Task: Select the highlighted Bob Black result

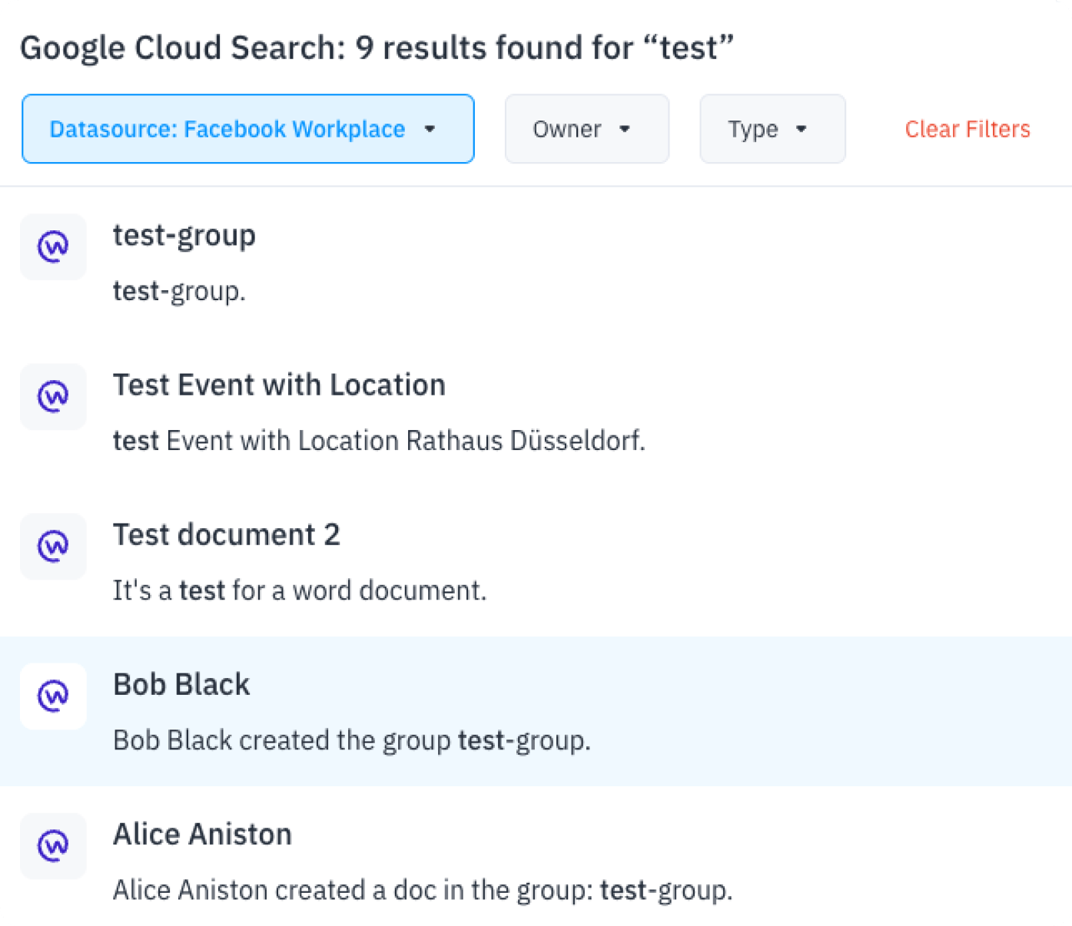Action: click(181, 684)
